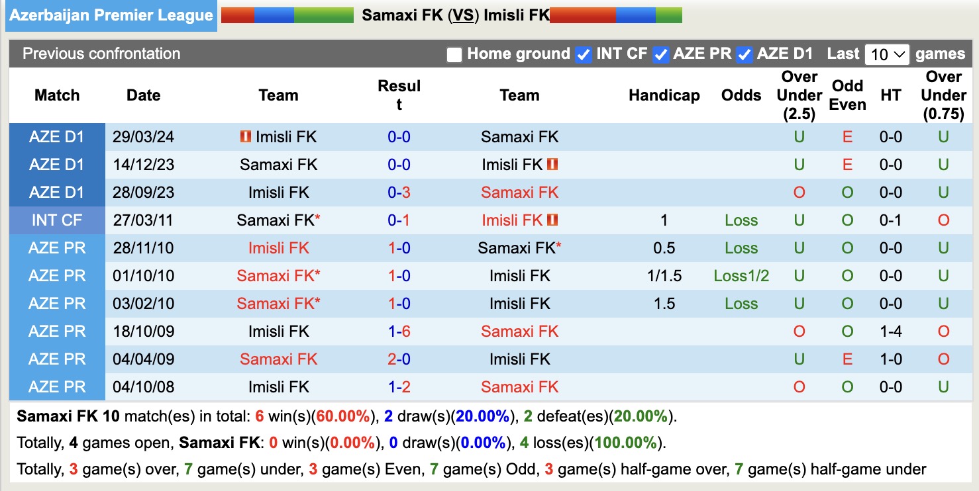Uncheck the INT CF filter
The height and width of the screenshot is (491, 979).
[x=584, y=54]
